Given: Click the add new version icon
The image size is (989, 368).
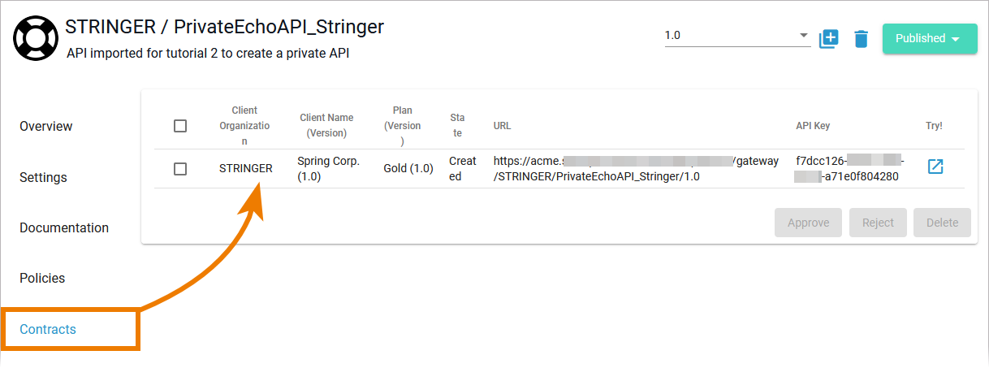Looking at the screenshot, I should click(x=828, y=38).
